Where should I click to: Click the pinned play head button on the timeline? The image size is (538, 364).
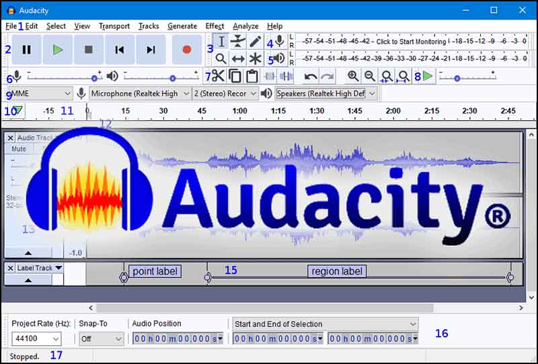tap(17, 111)
